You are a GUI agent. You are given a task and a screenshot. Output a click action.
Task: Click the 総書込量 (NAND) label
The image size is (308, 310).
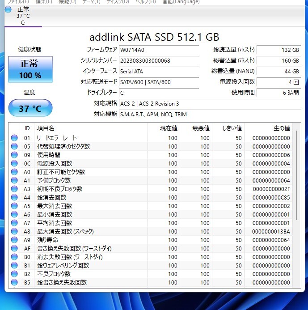233,71
